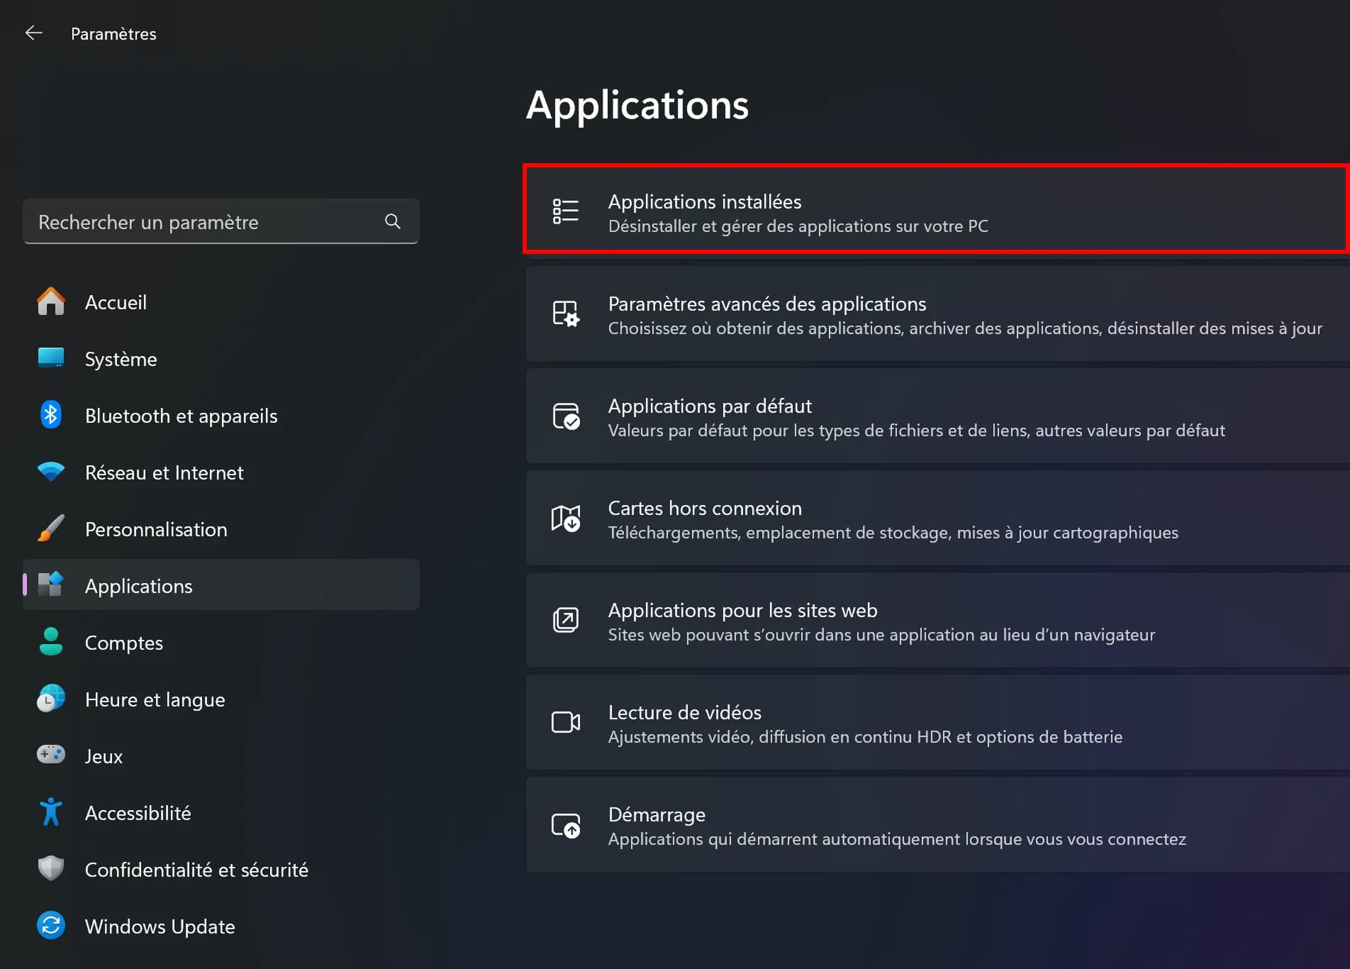
Task: Click the Accessibilité person icon
Action: 50,812
